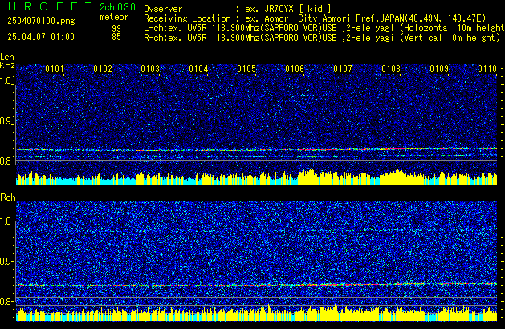Click the date stamp 25.04.07 01:00
Screen dimensions: 505x329
click(x=41, y=37)
